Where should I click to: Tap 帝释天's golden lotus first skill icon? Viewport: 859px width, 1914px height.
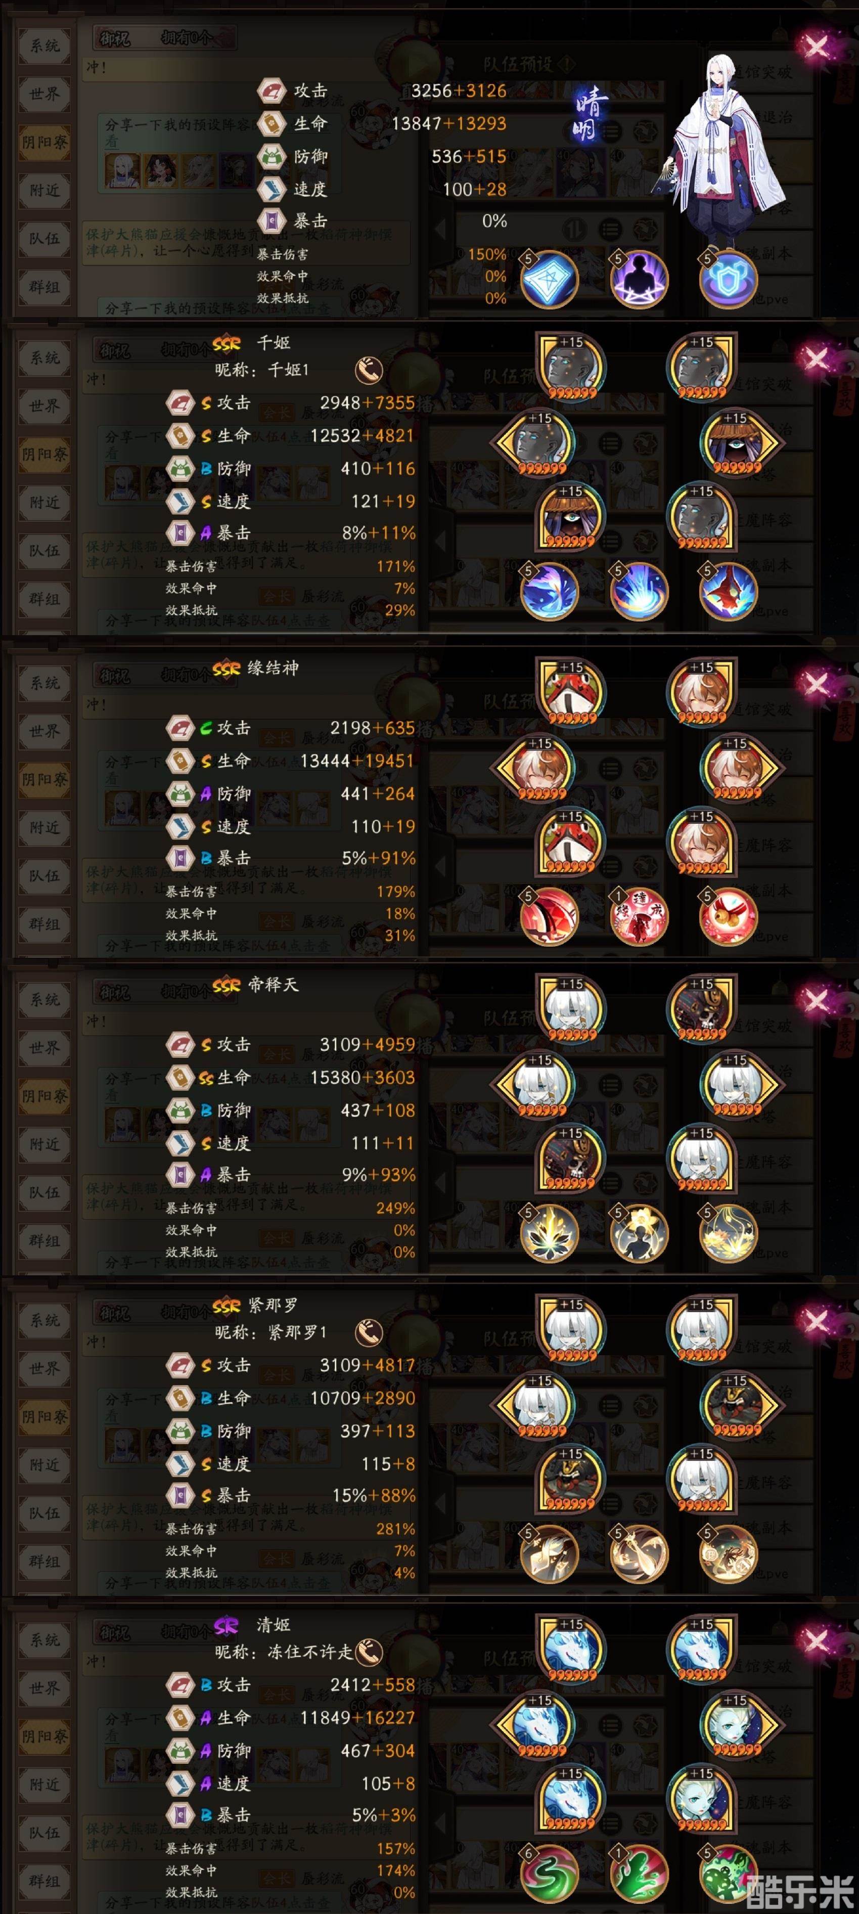549,1233
